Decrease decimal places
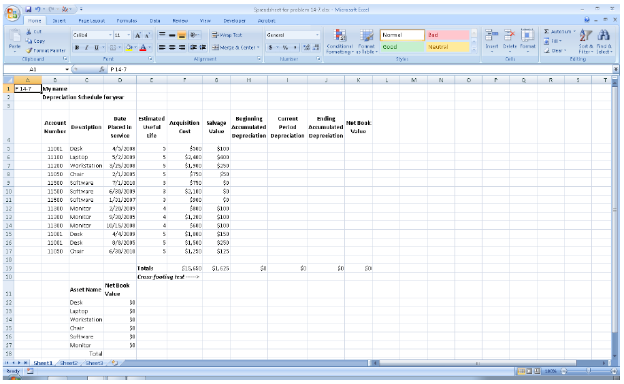This screenshot has width=624, height=384. click(316, 48)
